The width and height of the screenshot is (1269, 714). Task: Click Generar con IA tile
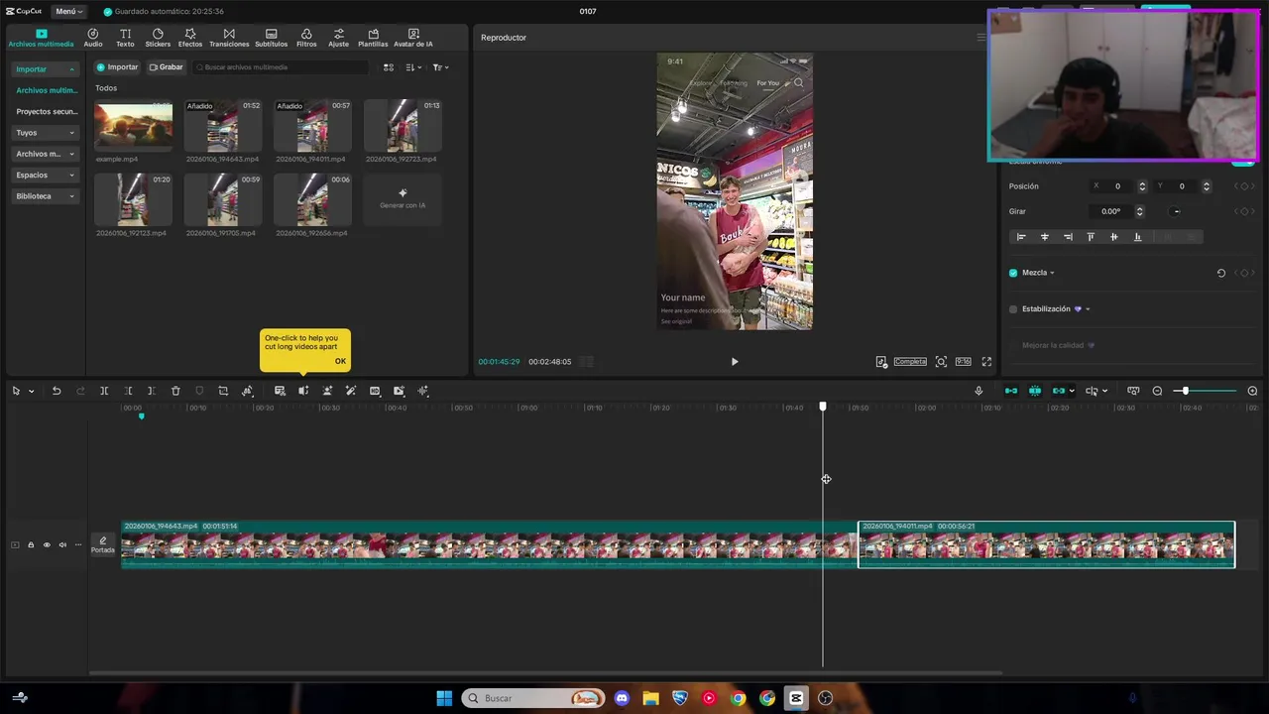tap(403, 199)
